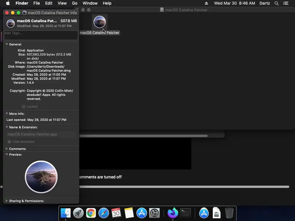Collapse the General section
The height and width of the screenshot is (221, 295).
click(7, 44)
